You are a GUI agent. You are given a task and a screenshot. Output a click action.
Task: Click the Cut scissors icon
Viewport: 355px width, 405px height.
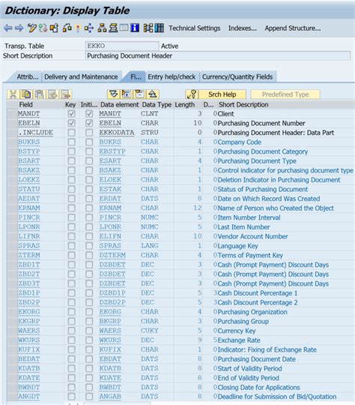[x=13, y=94]
